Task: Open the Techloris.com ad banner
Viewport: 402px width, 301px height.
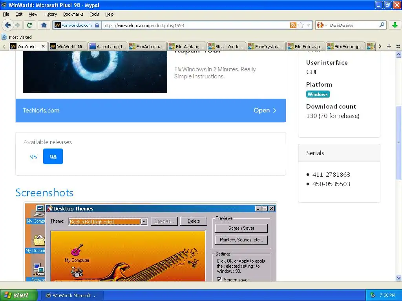Action: click(151, 110)
